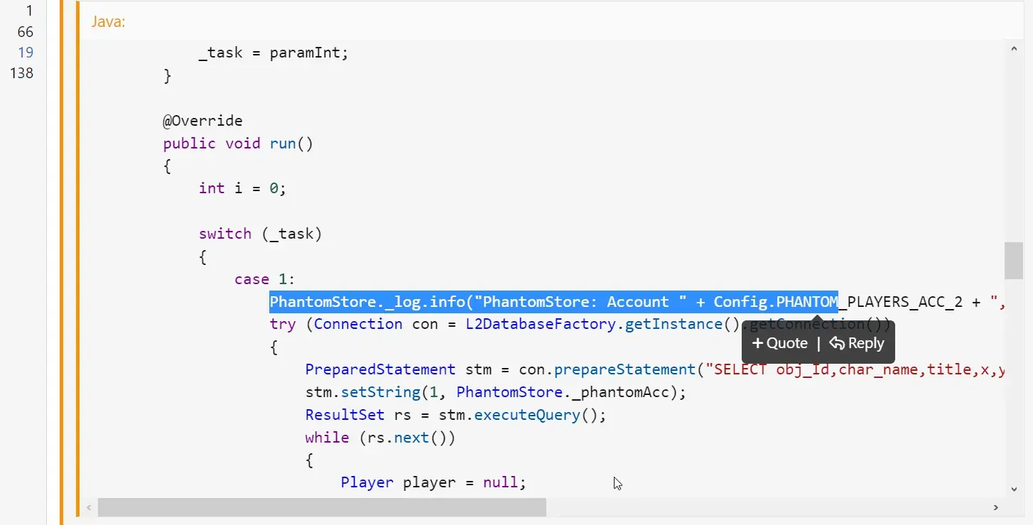Click the left arrow of the horizontal scrollbar
Screen dimensions: 1033x525
[x=89, y=507]
